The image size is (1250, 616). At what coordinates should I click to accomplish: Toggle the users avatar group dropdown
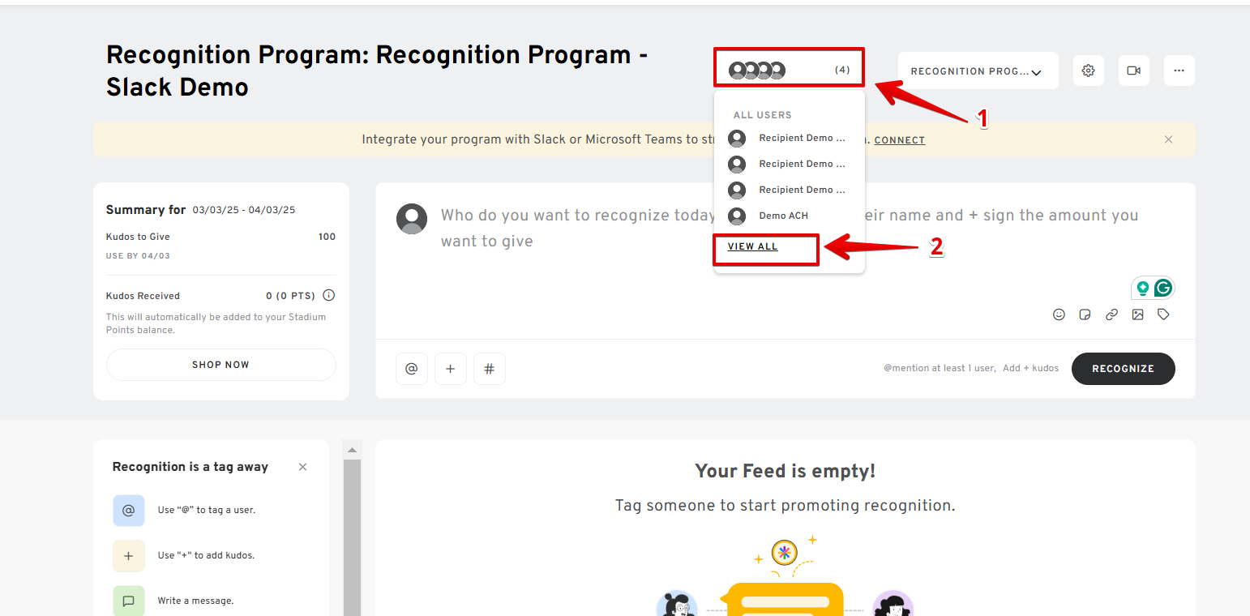click(x=789, y=70)
